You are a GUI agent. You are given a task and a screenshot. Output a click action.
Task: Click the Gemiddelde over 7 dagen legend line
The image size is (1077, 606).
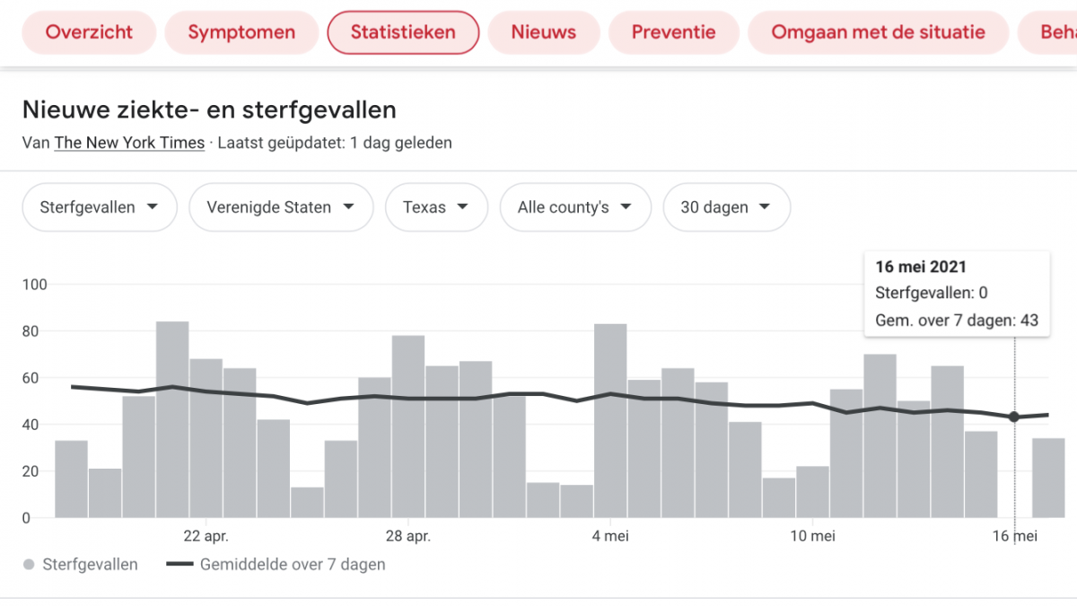tap(180, 565)
